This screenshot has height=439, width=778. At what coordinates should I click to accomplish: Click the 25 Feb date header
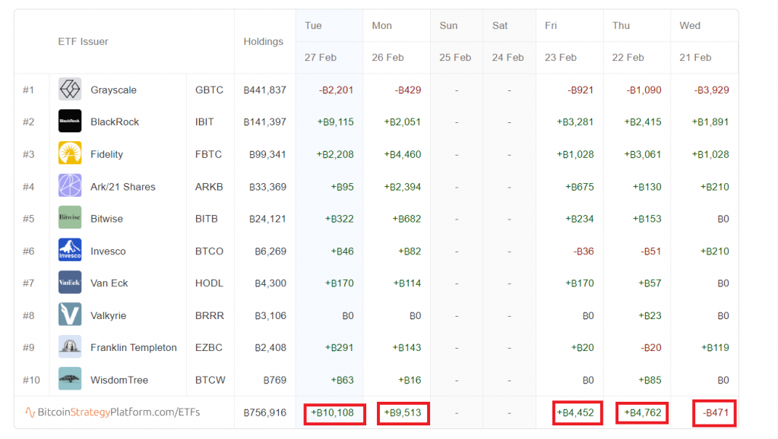pos(455,58)
